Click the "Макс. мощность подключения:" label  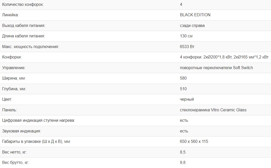[x=30, y=47]
